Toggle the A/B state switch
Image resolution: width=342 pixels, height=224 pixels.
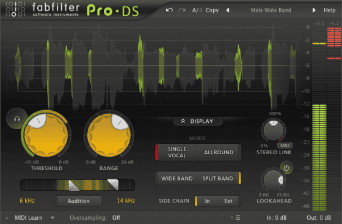pyautogui.click(x=197, y=10)
